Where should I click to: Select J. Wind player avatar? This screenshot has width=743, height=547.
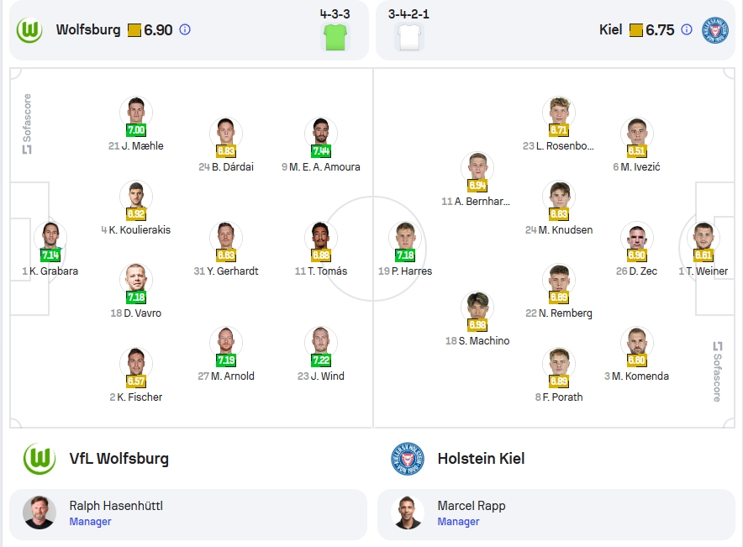pyautogui.click(x=321, y=342)
